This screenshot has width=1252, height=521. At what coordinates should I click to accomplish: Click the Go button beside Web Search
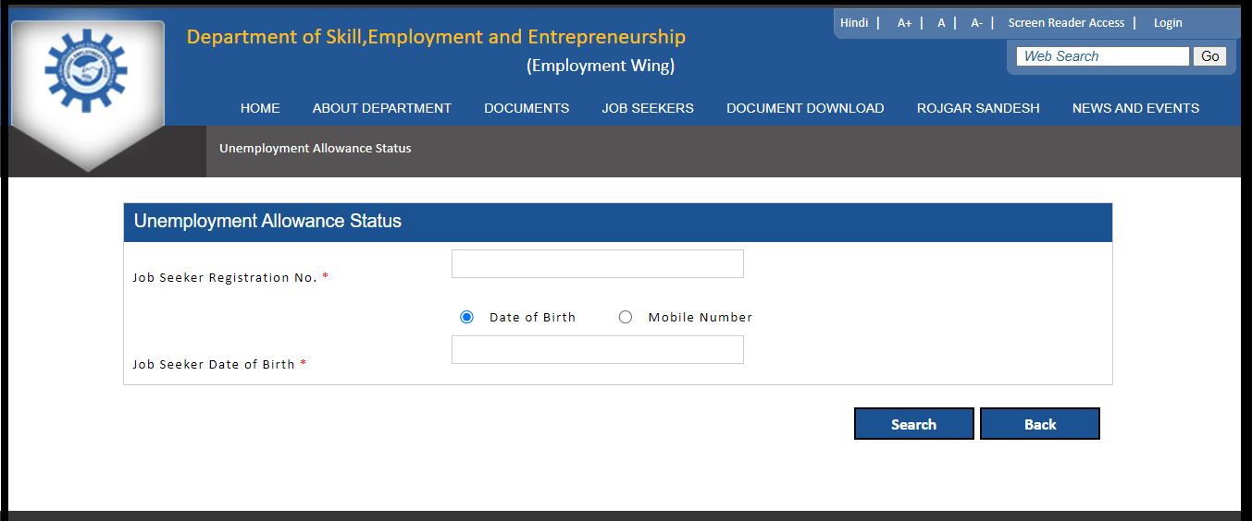(x=1210, y=56)
